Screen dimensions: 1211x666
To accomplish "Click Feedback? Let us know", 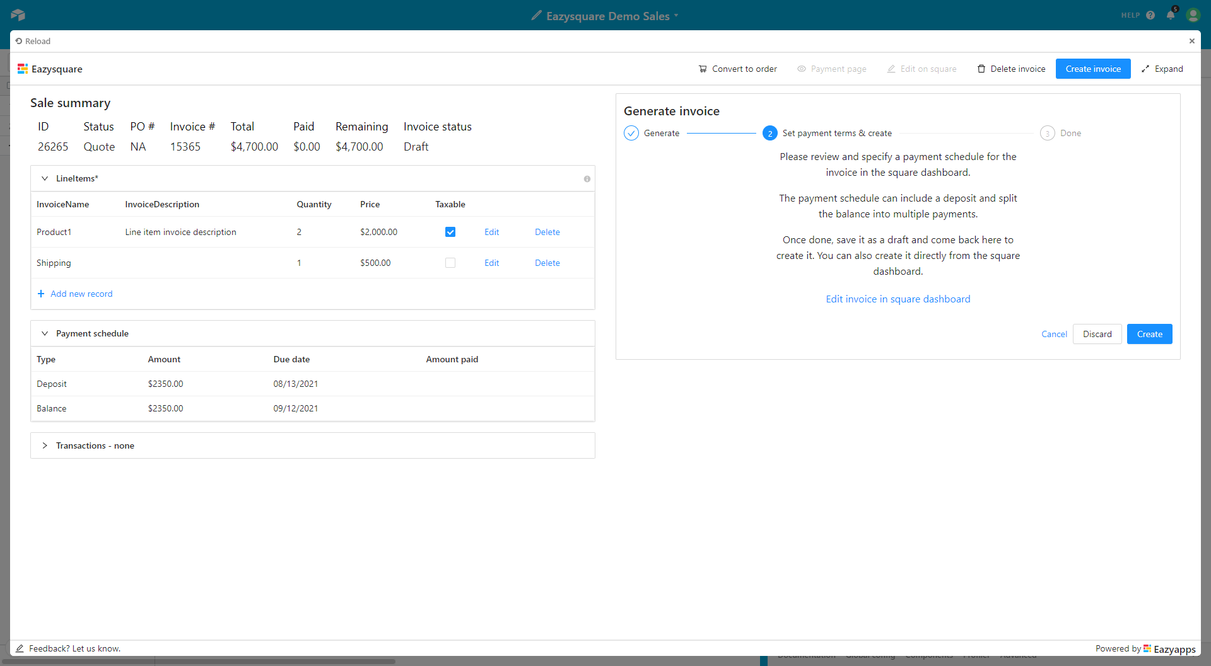I will (x=74, y=648).
